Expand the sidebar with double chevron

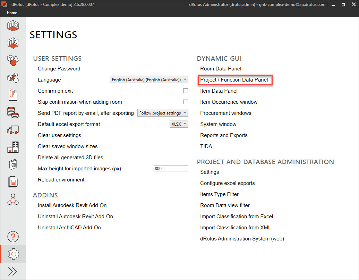pyautogui.click(x=13, y=271)
